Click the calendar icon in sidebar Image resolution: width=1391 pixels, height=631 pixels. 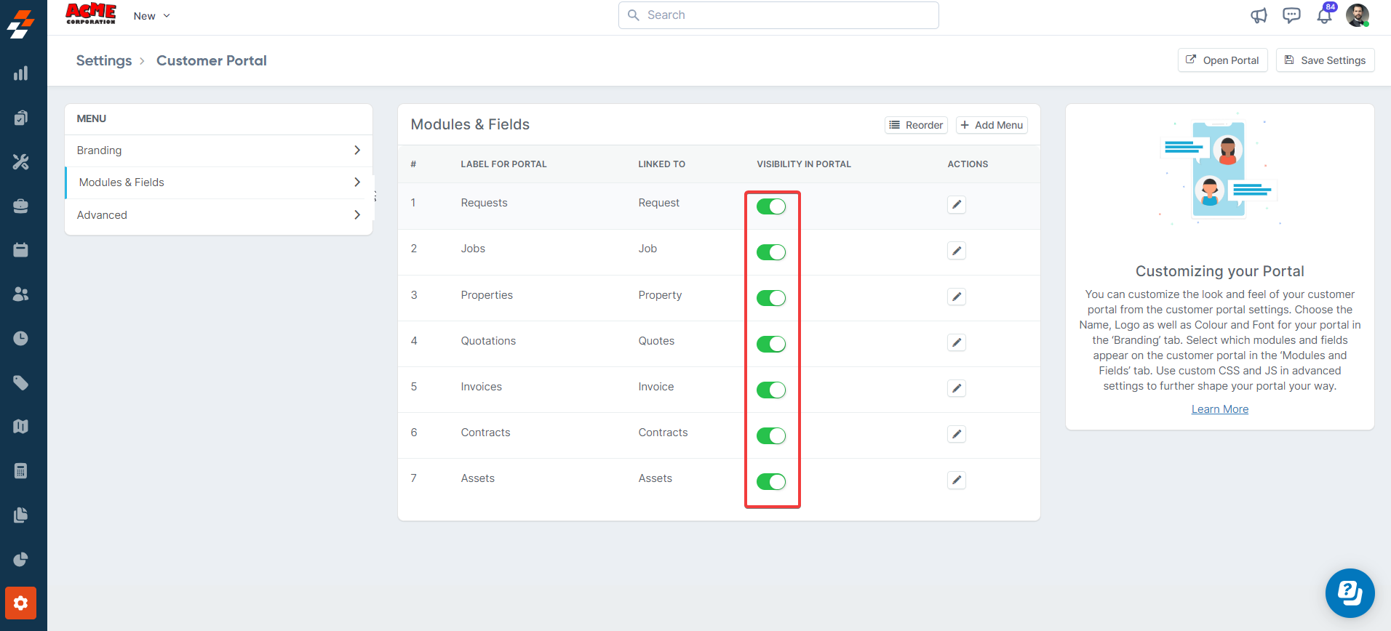[x=20, y=250]
